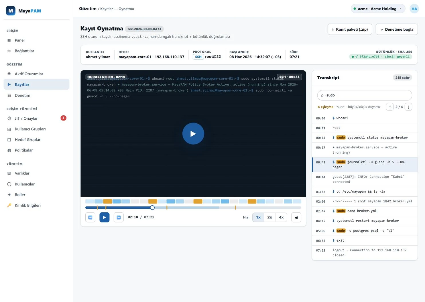Expand the acme · Acme Holding tenant dropdown
Viewport: 425px width, 302px height.
coord(378,9)
